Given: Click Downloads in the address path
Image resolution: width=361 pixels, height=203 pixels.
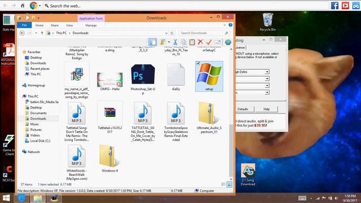Looking at the screenshot, I should 80,33.
